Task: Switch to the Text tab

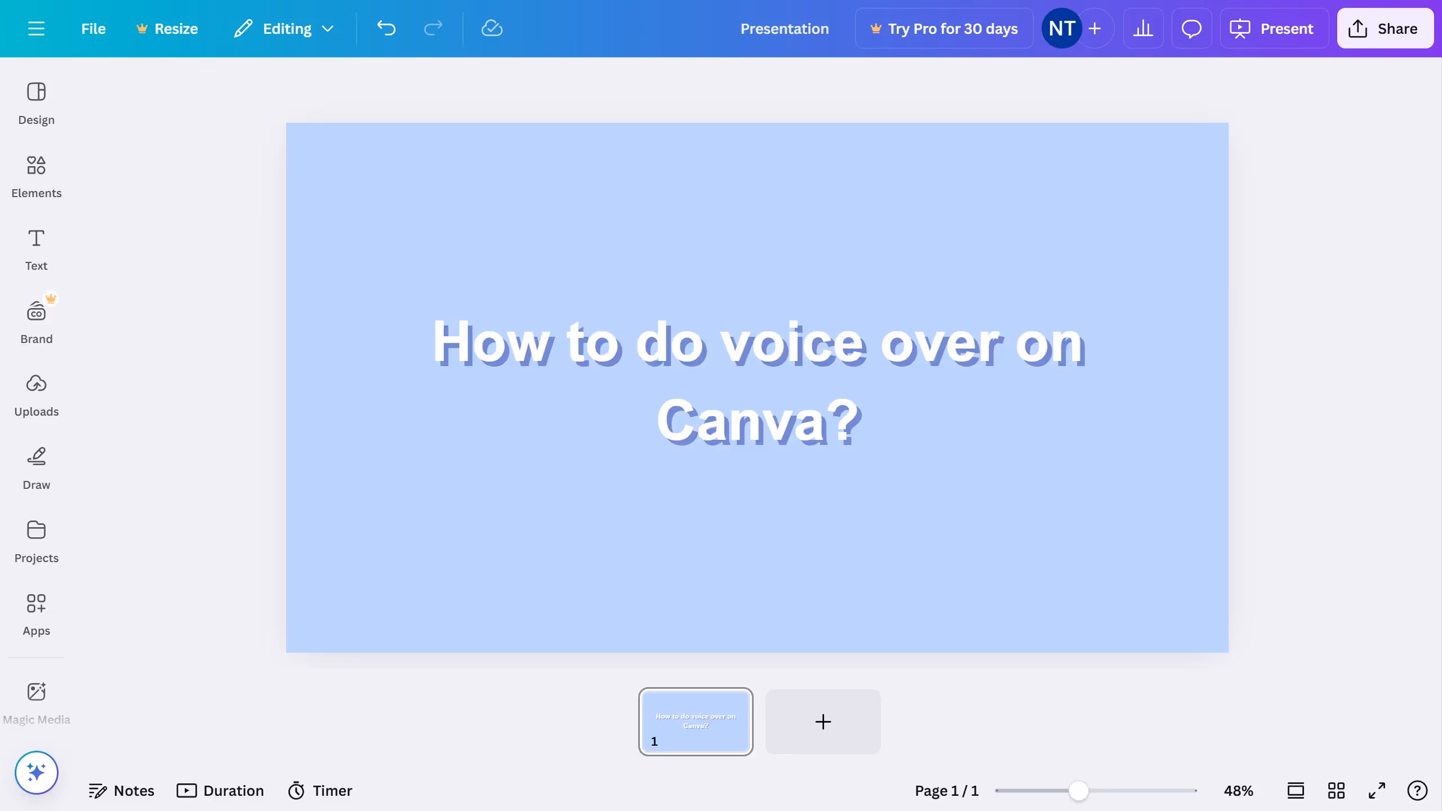Action: (36, 249)
